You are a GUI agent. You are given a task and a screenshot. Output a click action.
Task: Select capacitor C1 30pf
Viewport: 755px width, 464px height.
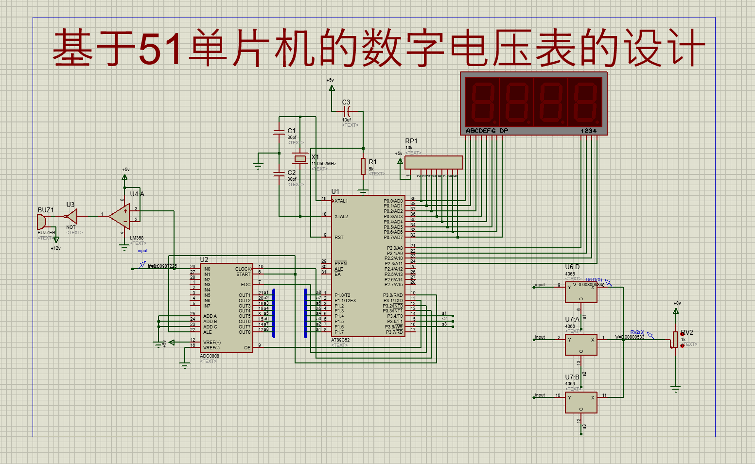click(x=279, y=131)
